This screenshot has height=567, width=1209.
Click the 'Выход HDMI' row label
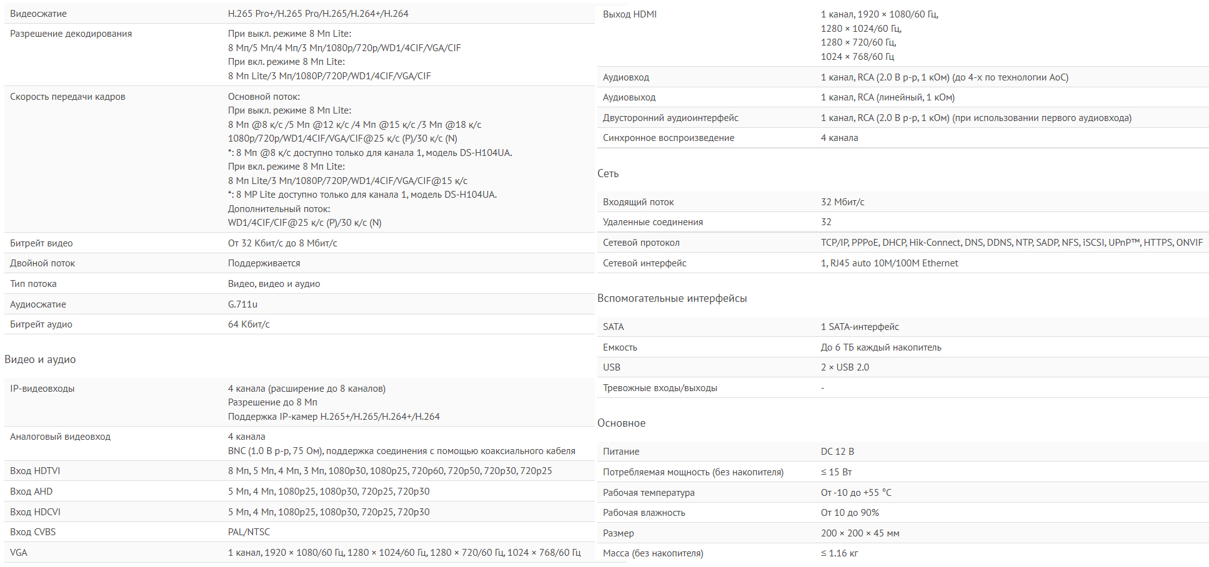[x=629, y=14]
